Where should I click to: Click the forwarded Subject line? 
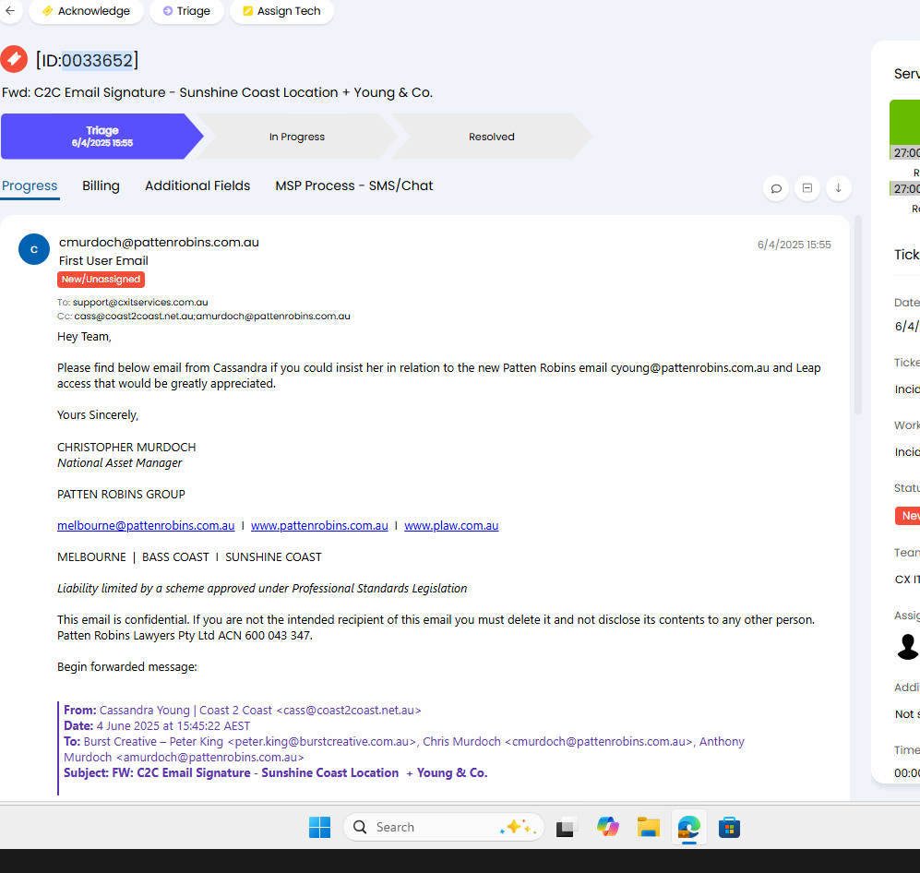(x=276, y=773)
